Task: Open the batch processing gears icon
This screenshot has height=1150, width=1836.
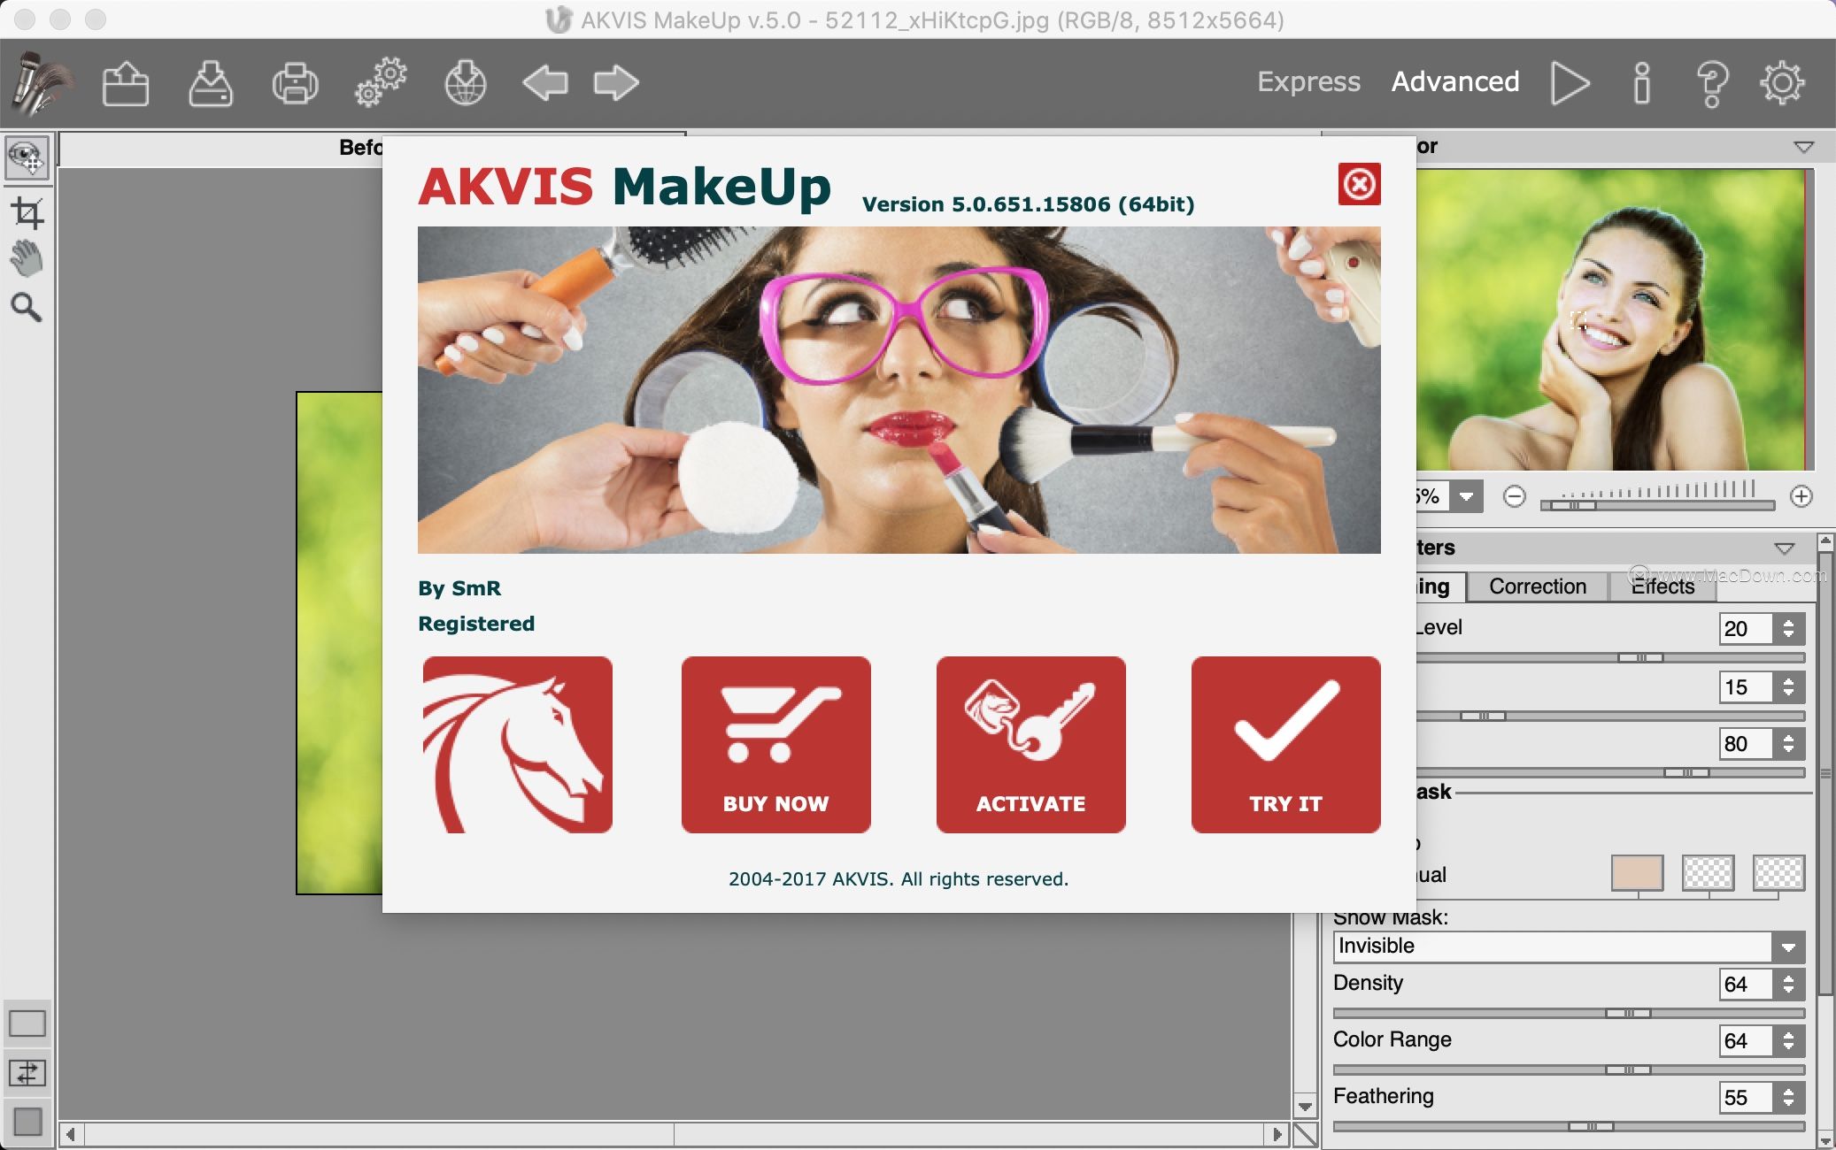Action: pos(381,83)
